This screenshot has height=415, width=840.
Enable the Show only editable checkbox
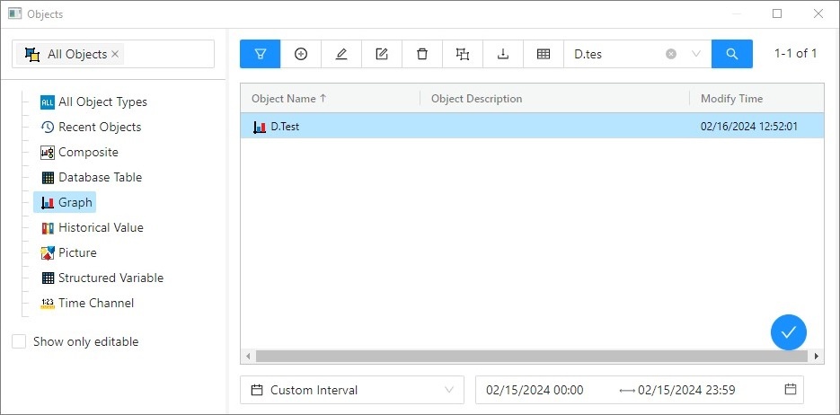pyautogui.click(x=19, y=341)
